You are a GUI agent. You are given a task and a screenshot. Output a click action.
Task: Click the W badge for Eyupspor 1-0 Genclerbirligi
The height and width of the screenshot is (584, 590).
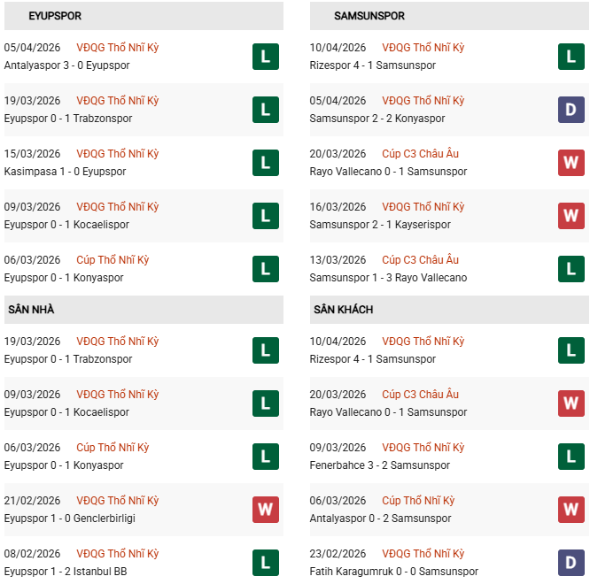coord(265,510)
